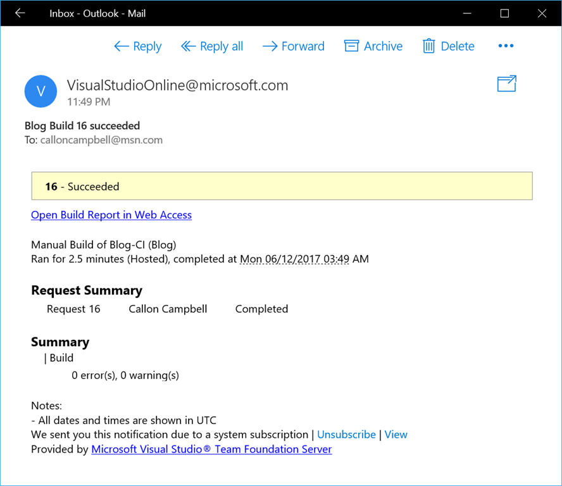Open Build Report in Web Access
The image size is (562, 486).
tap(111, 215)
